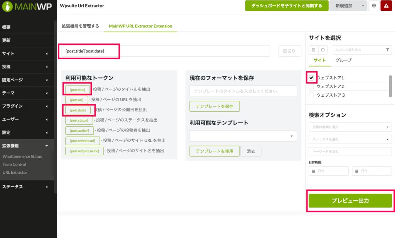
Task: Check the ウェブストア3 checkbox
Action: pyautogui.click(x=311, y=95)
